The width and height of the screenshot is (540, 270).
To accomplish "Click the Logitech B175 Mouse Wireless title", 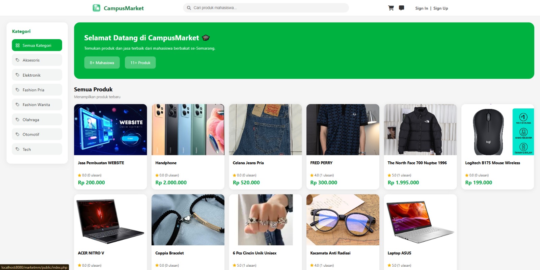I will [492, 163].
